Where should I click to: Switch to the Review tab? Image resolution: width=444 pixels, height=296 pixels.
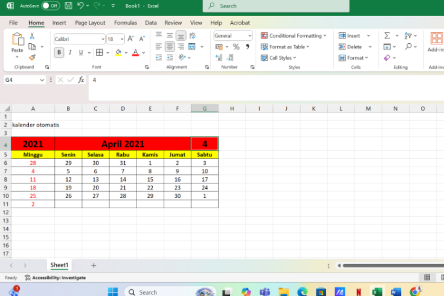point(173,23)
